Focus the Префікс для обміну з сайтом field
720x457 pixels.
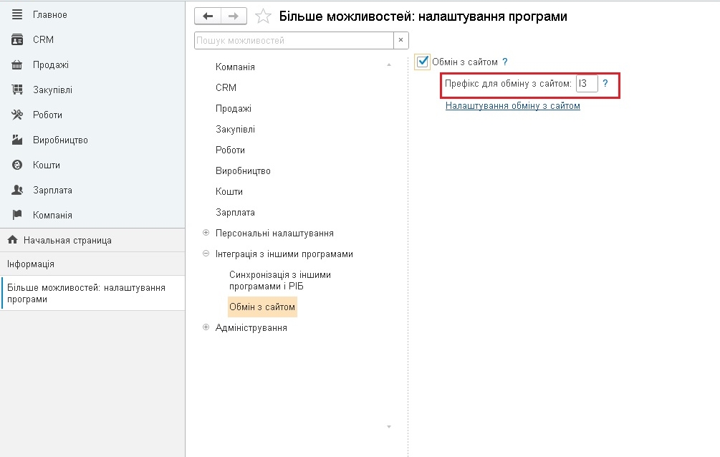click(x=587, y=84)
